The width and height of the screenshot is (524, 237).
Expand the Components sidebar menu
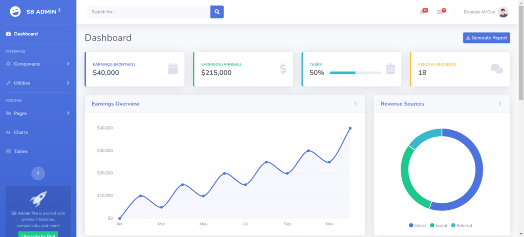click(x=38, y=64)
